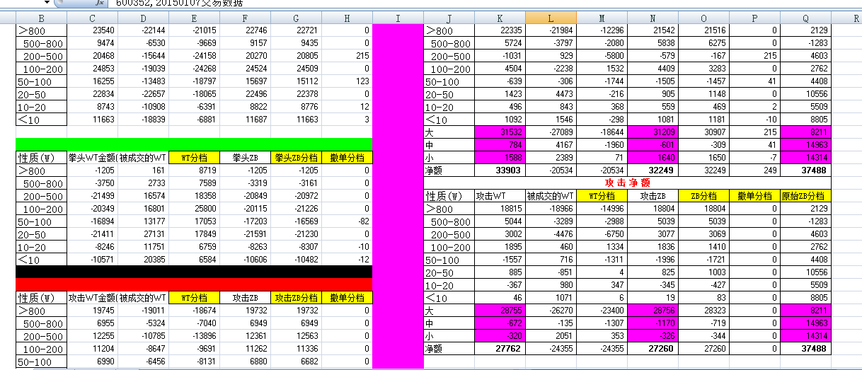The height and width of the screenshot is (370, 862).
Task: Select cell with value 11336
Action: (296, 349)
